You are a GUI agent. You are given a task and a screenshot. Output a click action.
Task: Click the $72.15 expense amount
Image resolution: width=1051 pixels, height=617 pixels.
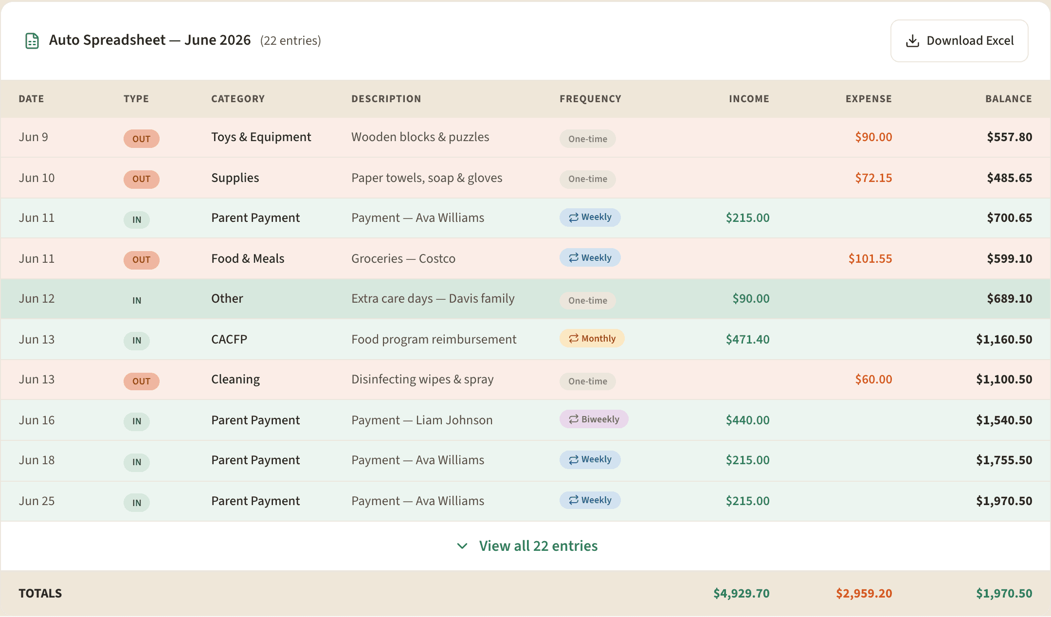point(873,178)
